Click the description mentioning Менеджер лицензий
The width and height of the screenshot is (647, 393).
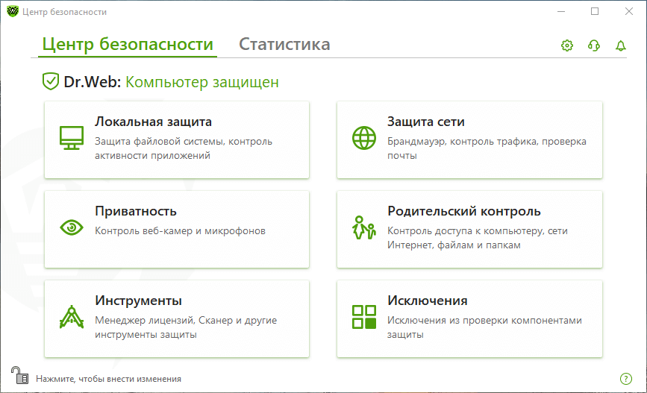point(186,327)
